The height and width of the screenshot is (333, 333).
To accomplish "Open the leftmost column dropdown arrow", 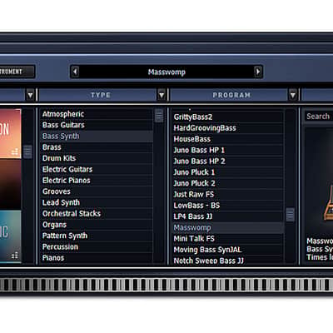I will [30, 95].
